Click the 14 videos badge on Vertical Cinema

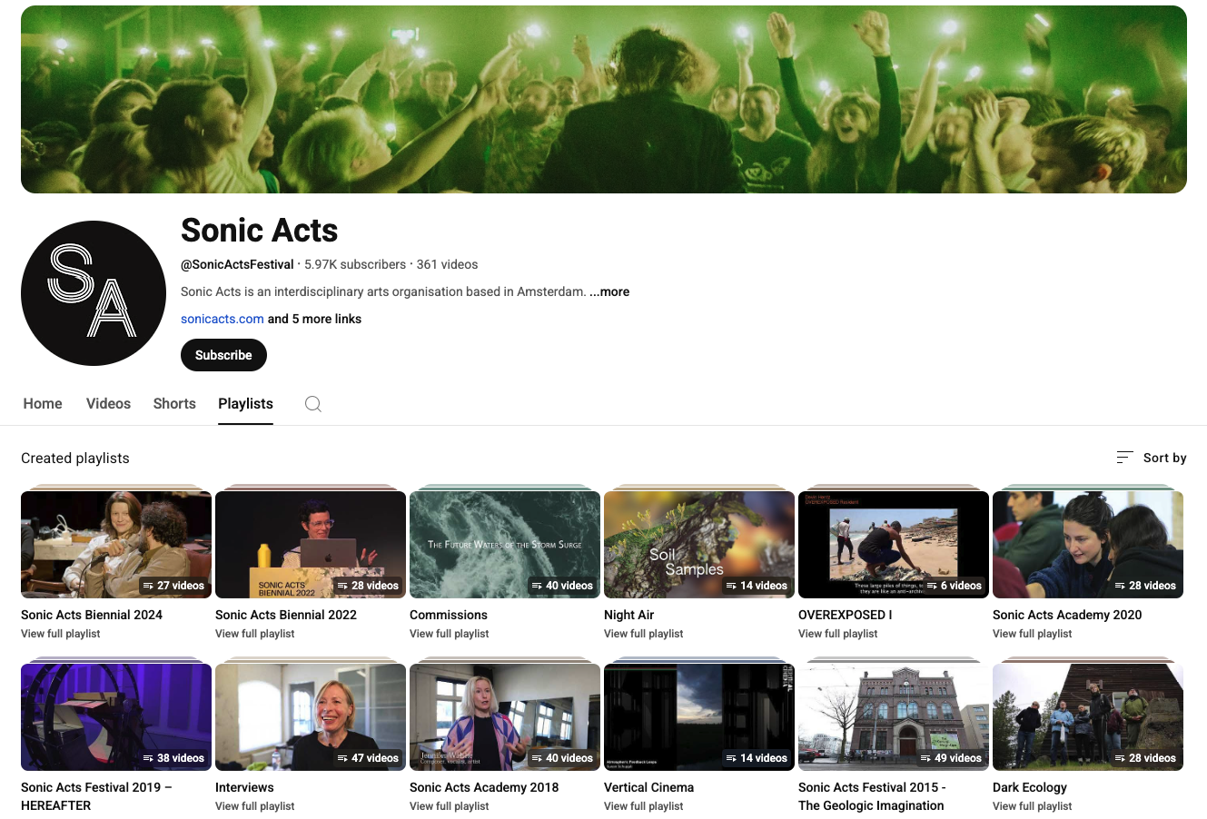[757, 758]
